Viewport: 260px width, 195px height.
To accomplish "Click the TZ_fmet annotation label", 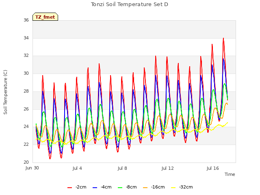I will [x=45, y=17].
